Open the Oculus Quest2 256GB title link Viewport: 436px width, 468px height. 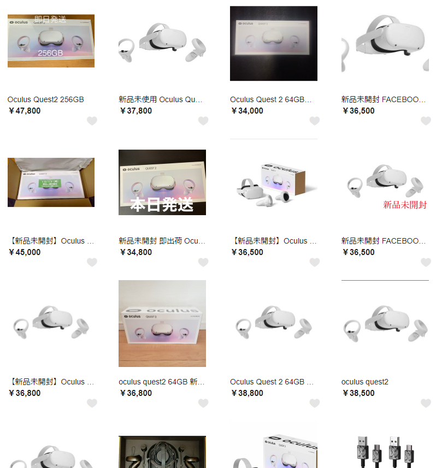(x=46, y=99)
